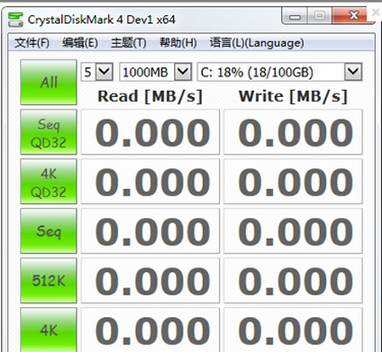The width and height of the screenshot is (382, 352).
Task: Click the 512K read result value
Action: (x=150, y=281)
